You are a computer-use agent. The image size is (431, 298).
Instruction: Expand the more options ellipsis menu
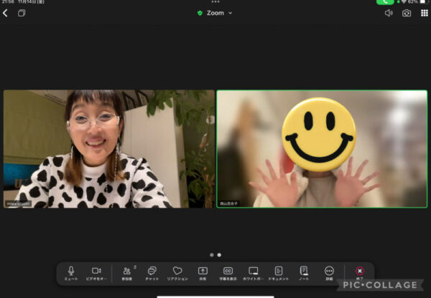329,271
